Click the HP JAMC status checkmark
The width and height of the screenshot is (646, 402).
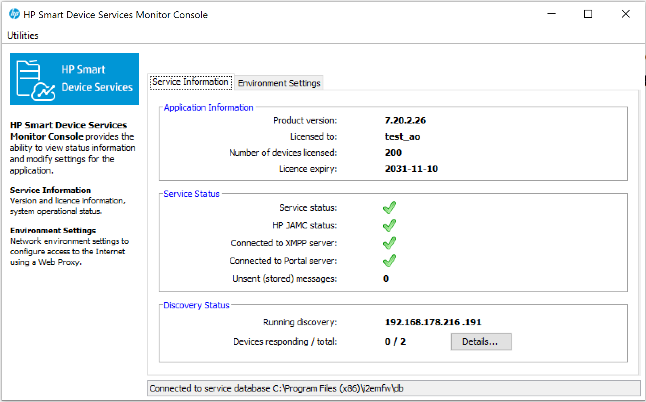pos(389,225)
